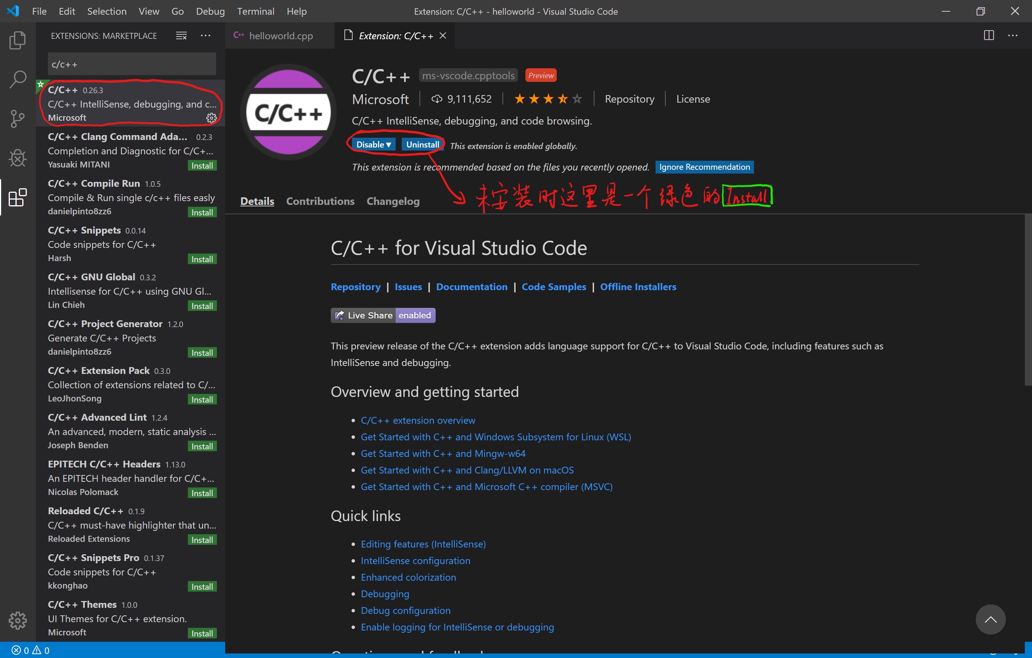Open the Offline Installers link
The image size is (1032, 658).
638,287
